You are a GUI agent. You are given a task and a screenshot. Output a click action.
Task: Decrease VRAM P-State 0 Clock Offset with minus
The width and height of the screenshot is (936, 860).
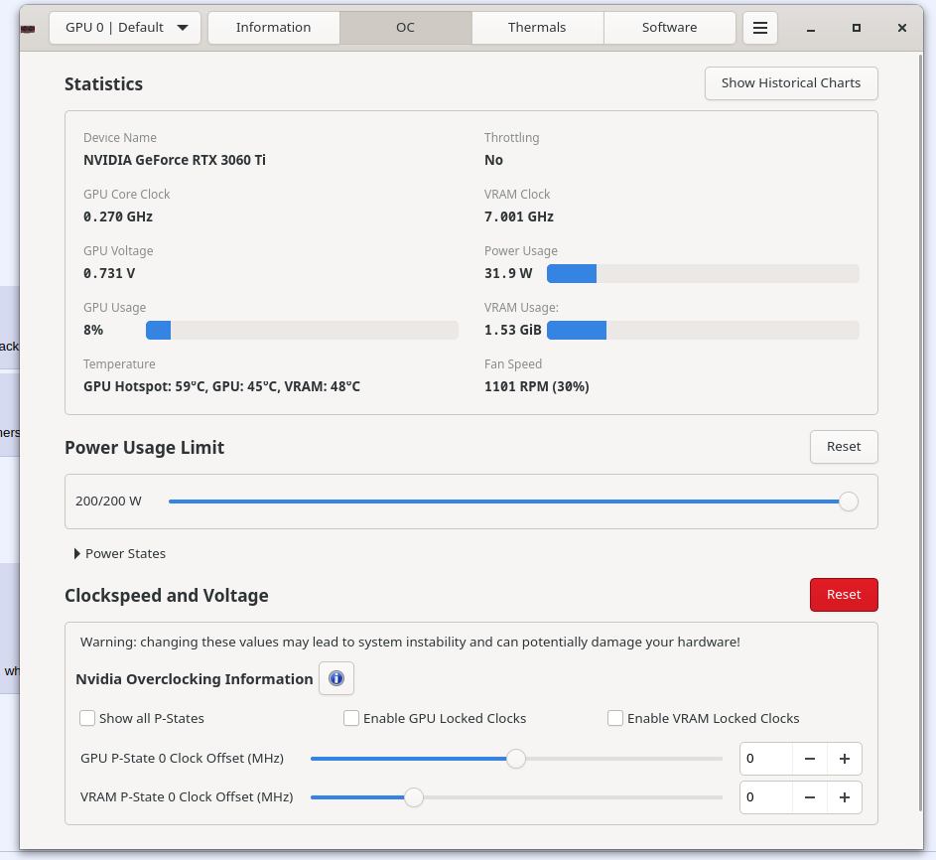tap(810, 797)
